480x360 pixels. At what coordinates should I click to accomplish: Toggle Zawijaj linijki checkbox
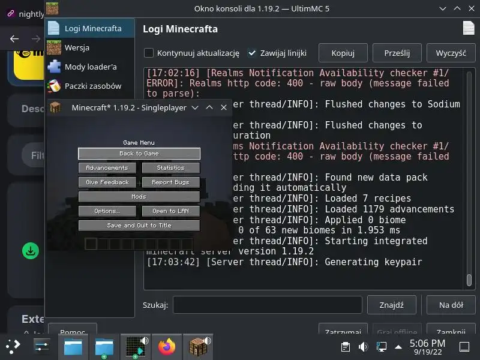point(251,53)
